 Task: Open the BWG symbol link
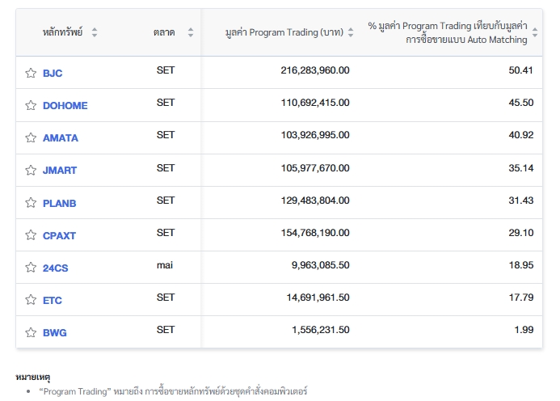(x=55, y=332)
